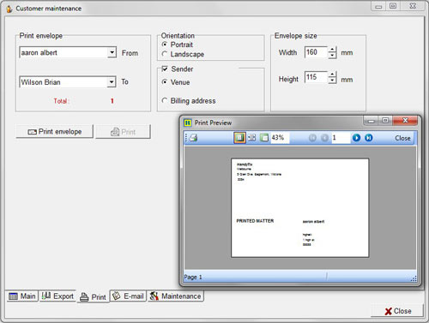Click the disabled Print button

click(x=123, y=132)
